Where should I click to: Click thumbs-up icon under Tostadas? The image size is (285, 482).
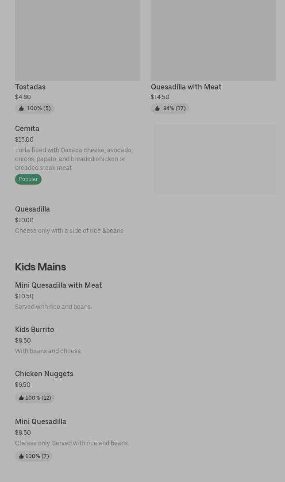tap(21, 108)
